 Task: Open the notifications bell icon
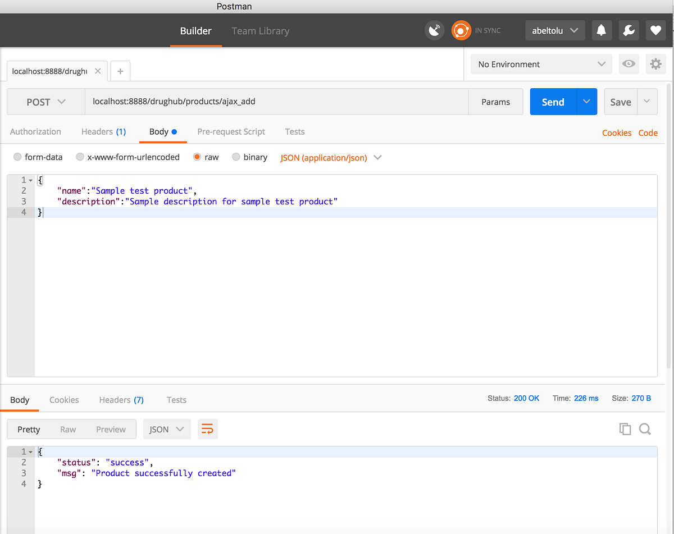[x=602, y=30]
